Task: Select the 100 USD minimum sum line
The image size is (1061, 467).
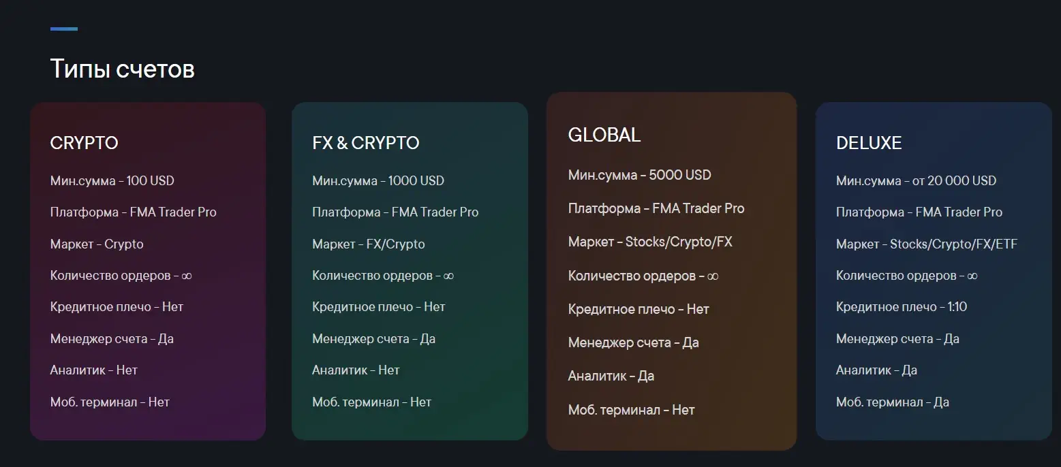Action: [112, 180]
